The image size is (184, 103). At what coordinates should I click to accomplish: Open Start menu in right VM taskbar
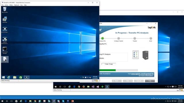(55, 87)
